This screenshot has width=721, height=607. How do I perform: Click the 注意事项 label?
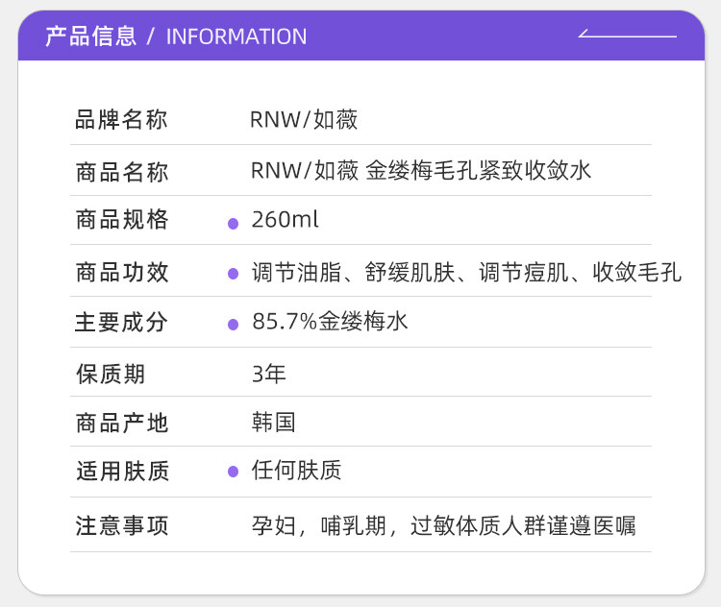click(121, 526)
